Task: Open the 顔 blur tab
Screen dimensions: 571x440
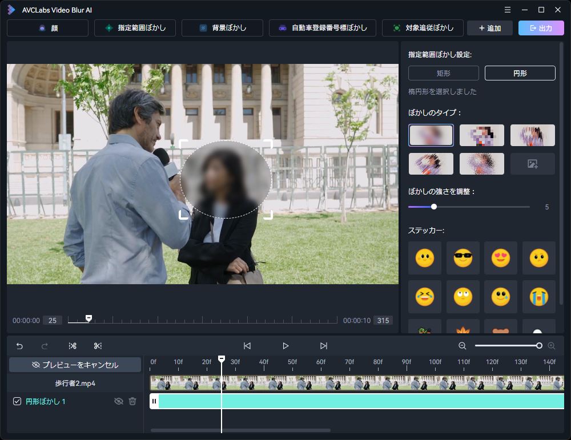Action: [48, 28]
